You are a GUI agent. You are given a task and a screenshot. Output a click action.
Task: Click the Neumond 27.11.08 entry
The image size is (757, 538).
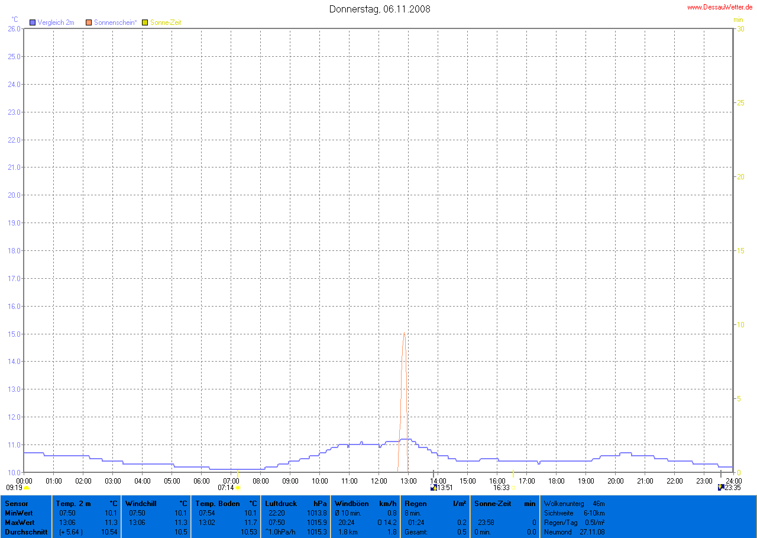click(x=574, y=532)
